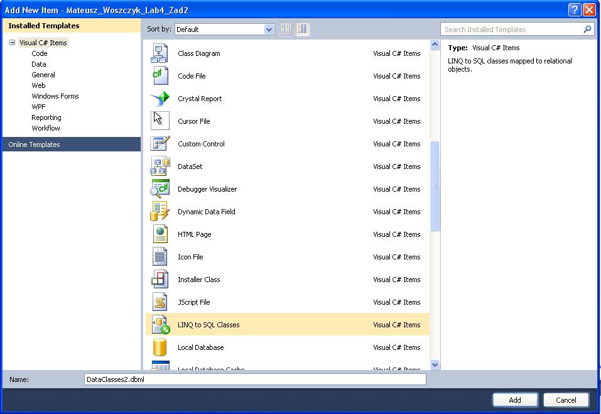601x414 pixels.
Task: Open the Online Templates section
Action: [72, 144]
